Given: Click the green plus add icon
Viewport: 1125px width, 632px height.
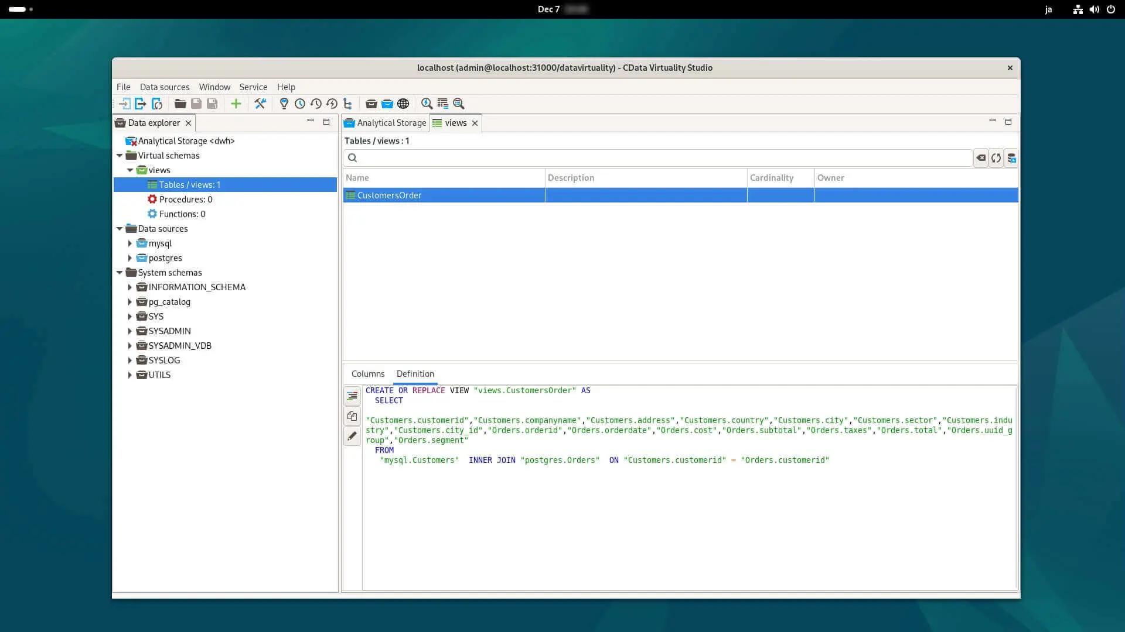Looking at the screenshot, I should [x=236, y=104].
